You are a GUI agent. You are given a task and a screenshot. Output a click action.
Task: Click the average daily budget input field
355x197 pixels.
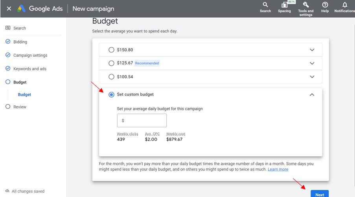point(142,121)
